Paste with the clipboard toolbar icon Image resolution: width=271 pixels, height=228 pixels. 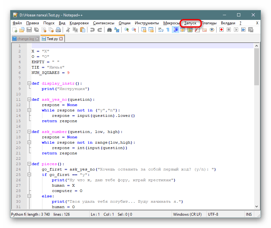tap(83, 30)
